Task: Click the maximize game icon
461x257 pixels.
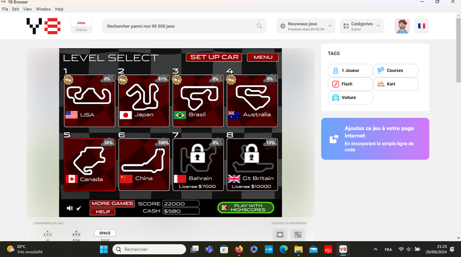Action: tap(298, 234)
